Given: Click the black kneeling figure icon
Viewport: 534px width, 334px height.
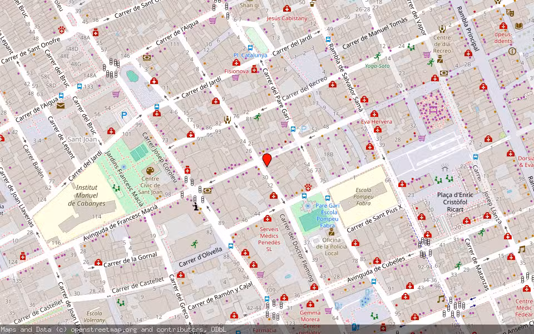Looking at the screenshot, I should click(195, 207).
